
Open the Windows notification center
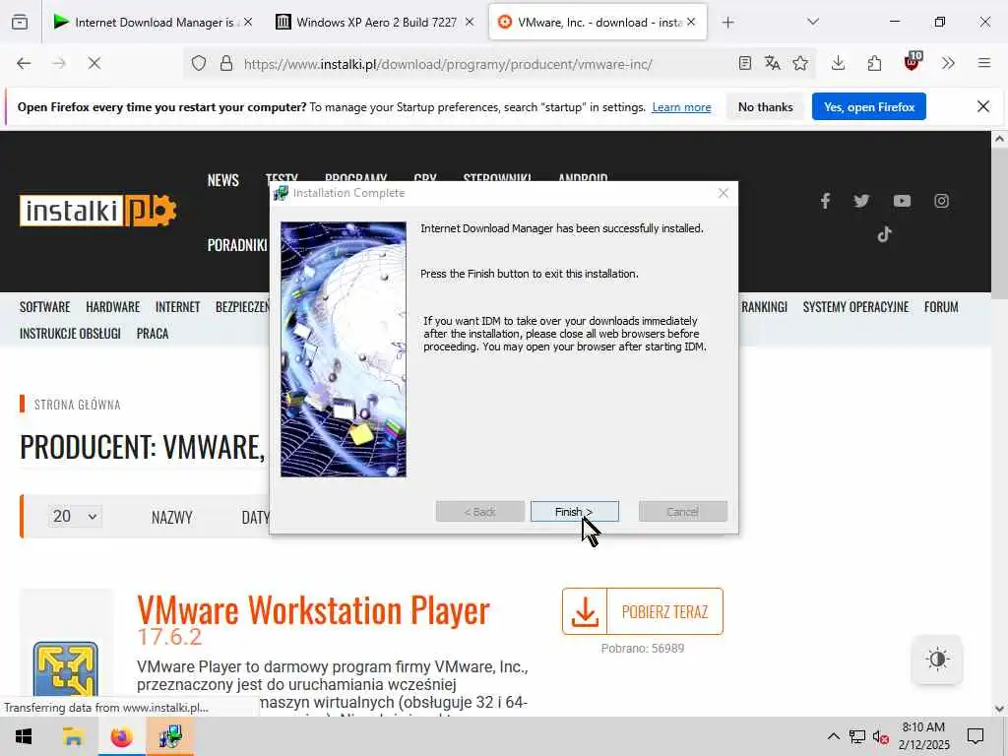click(976, 736)
